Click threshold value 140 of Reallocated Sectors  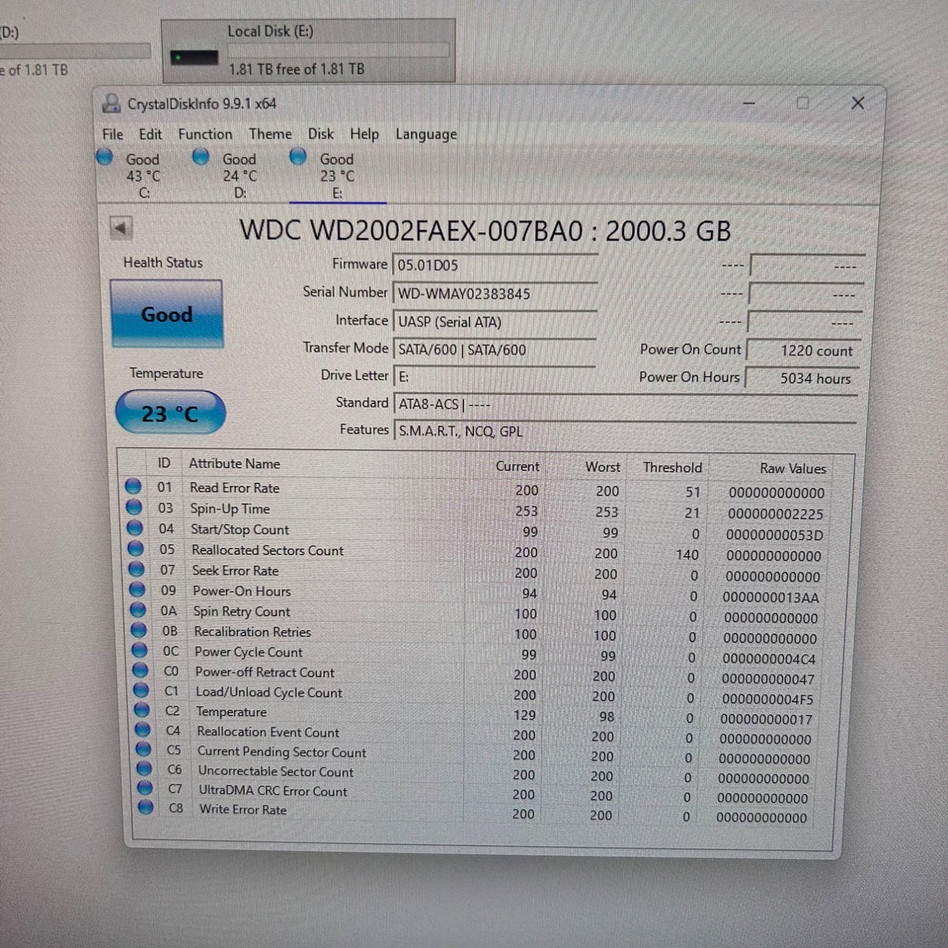coord(687,555)
